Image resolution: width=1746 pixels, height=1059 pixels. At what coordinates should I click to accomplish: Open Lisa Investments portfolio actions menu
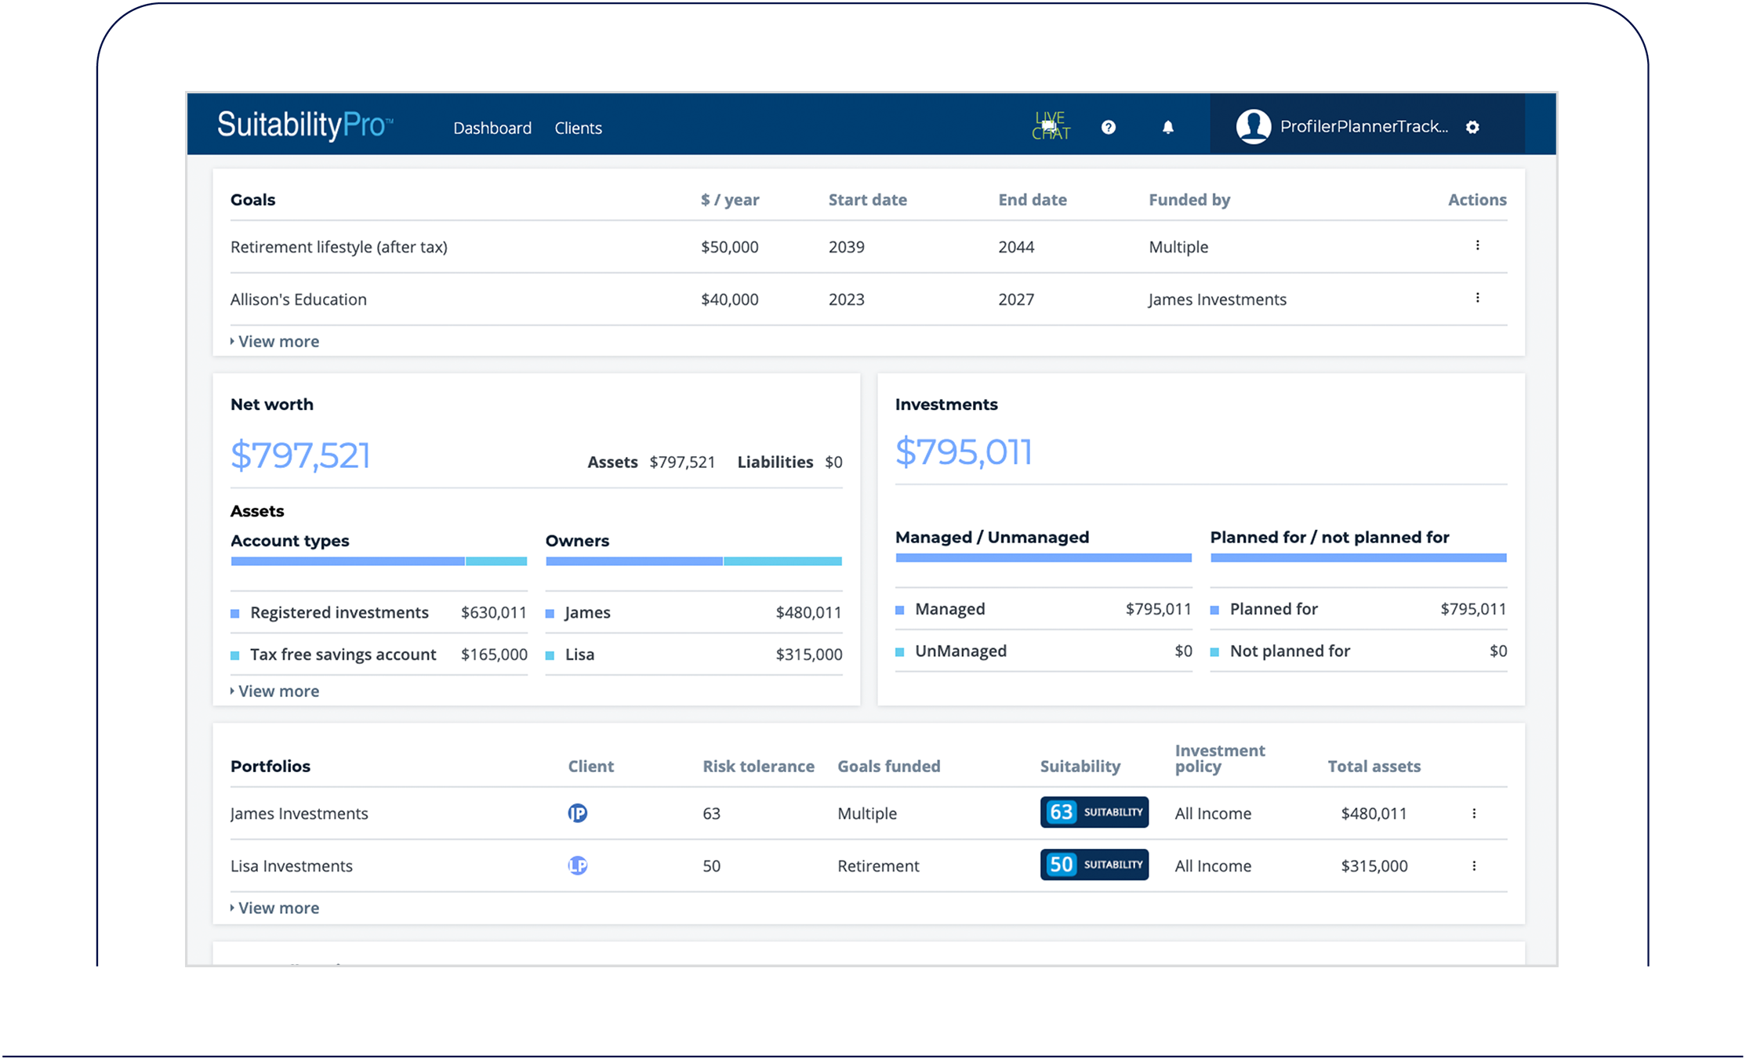(x=1474, y=865)
